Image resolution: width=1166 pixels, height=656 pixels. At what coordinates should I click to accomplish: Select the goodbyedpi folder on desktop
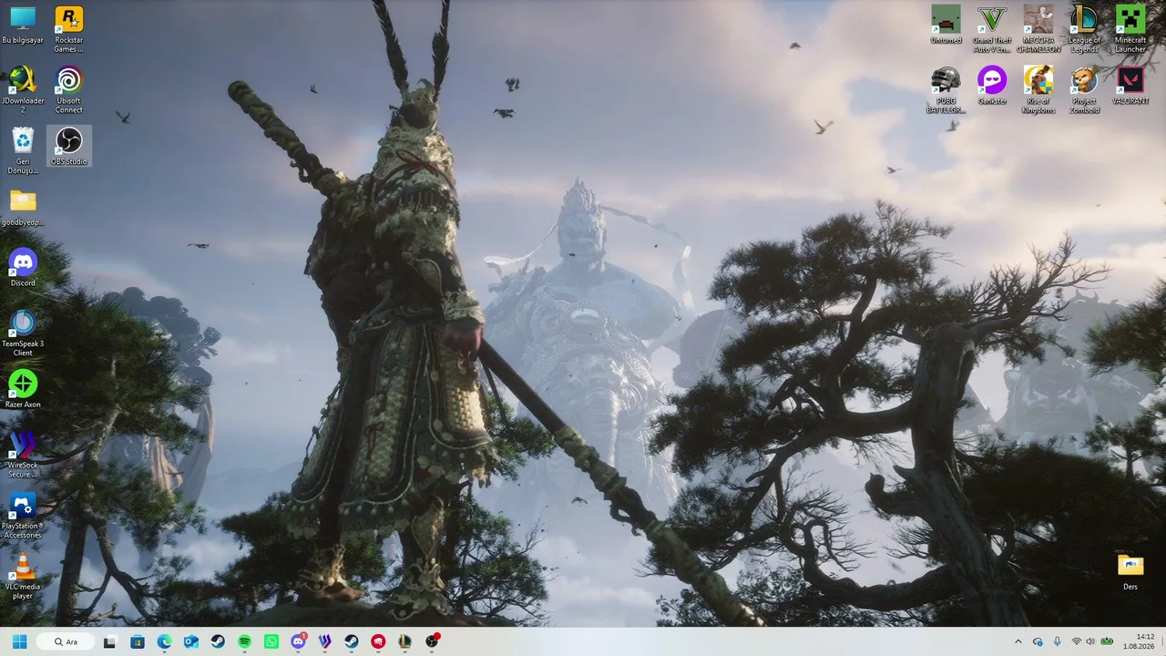pos(23,208)
